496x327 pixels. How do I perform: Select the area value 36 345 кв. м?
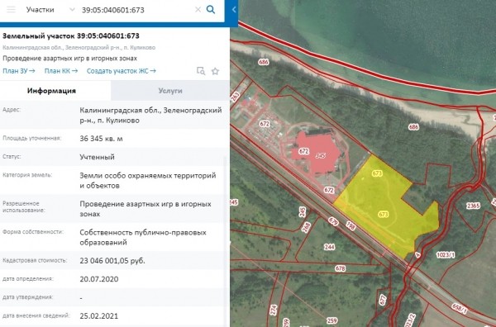pos(101,139)
